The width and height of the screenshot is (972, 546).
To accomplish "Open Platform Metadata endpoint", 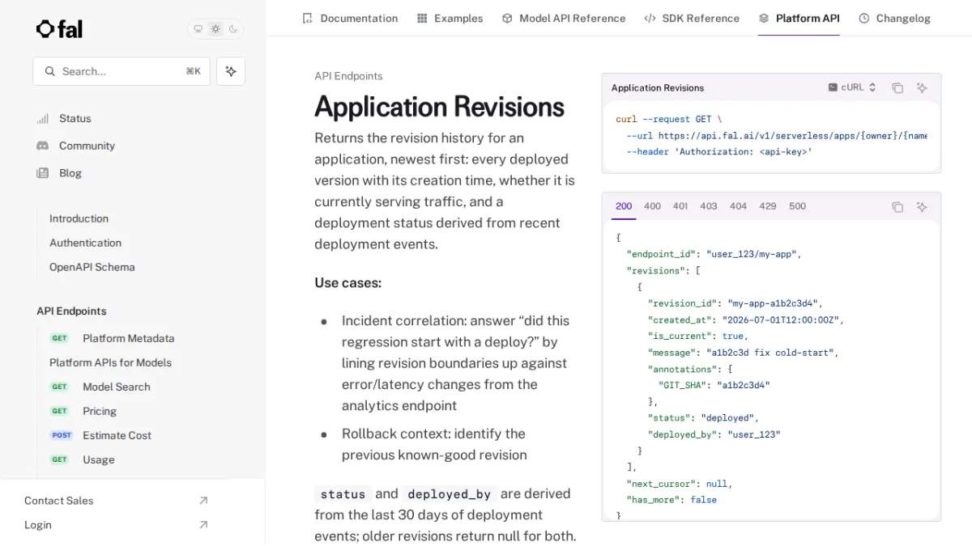I will tap(128, 338).
